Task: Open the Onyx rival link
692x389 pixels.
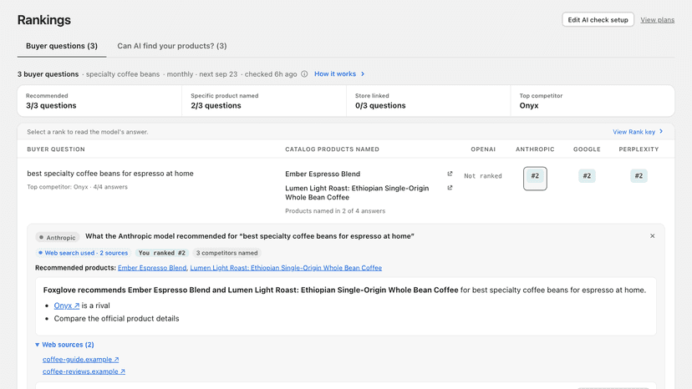Action: coord(67,306)
